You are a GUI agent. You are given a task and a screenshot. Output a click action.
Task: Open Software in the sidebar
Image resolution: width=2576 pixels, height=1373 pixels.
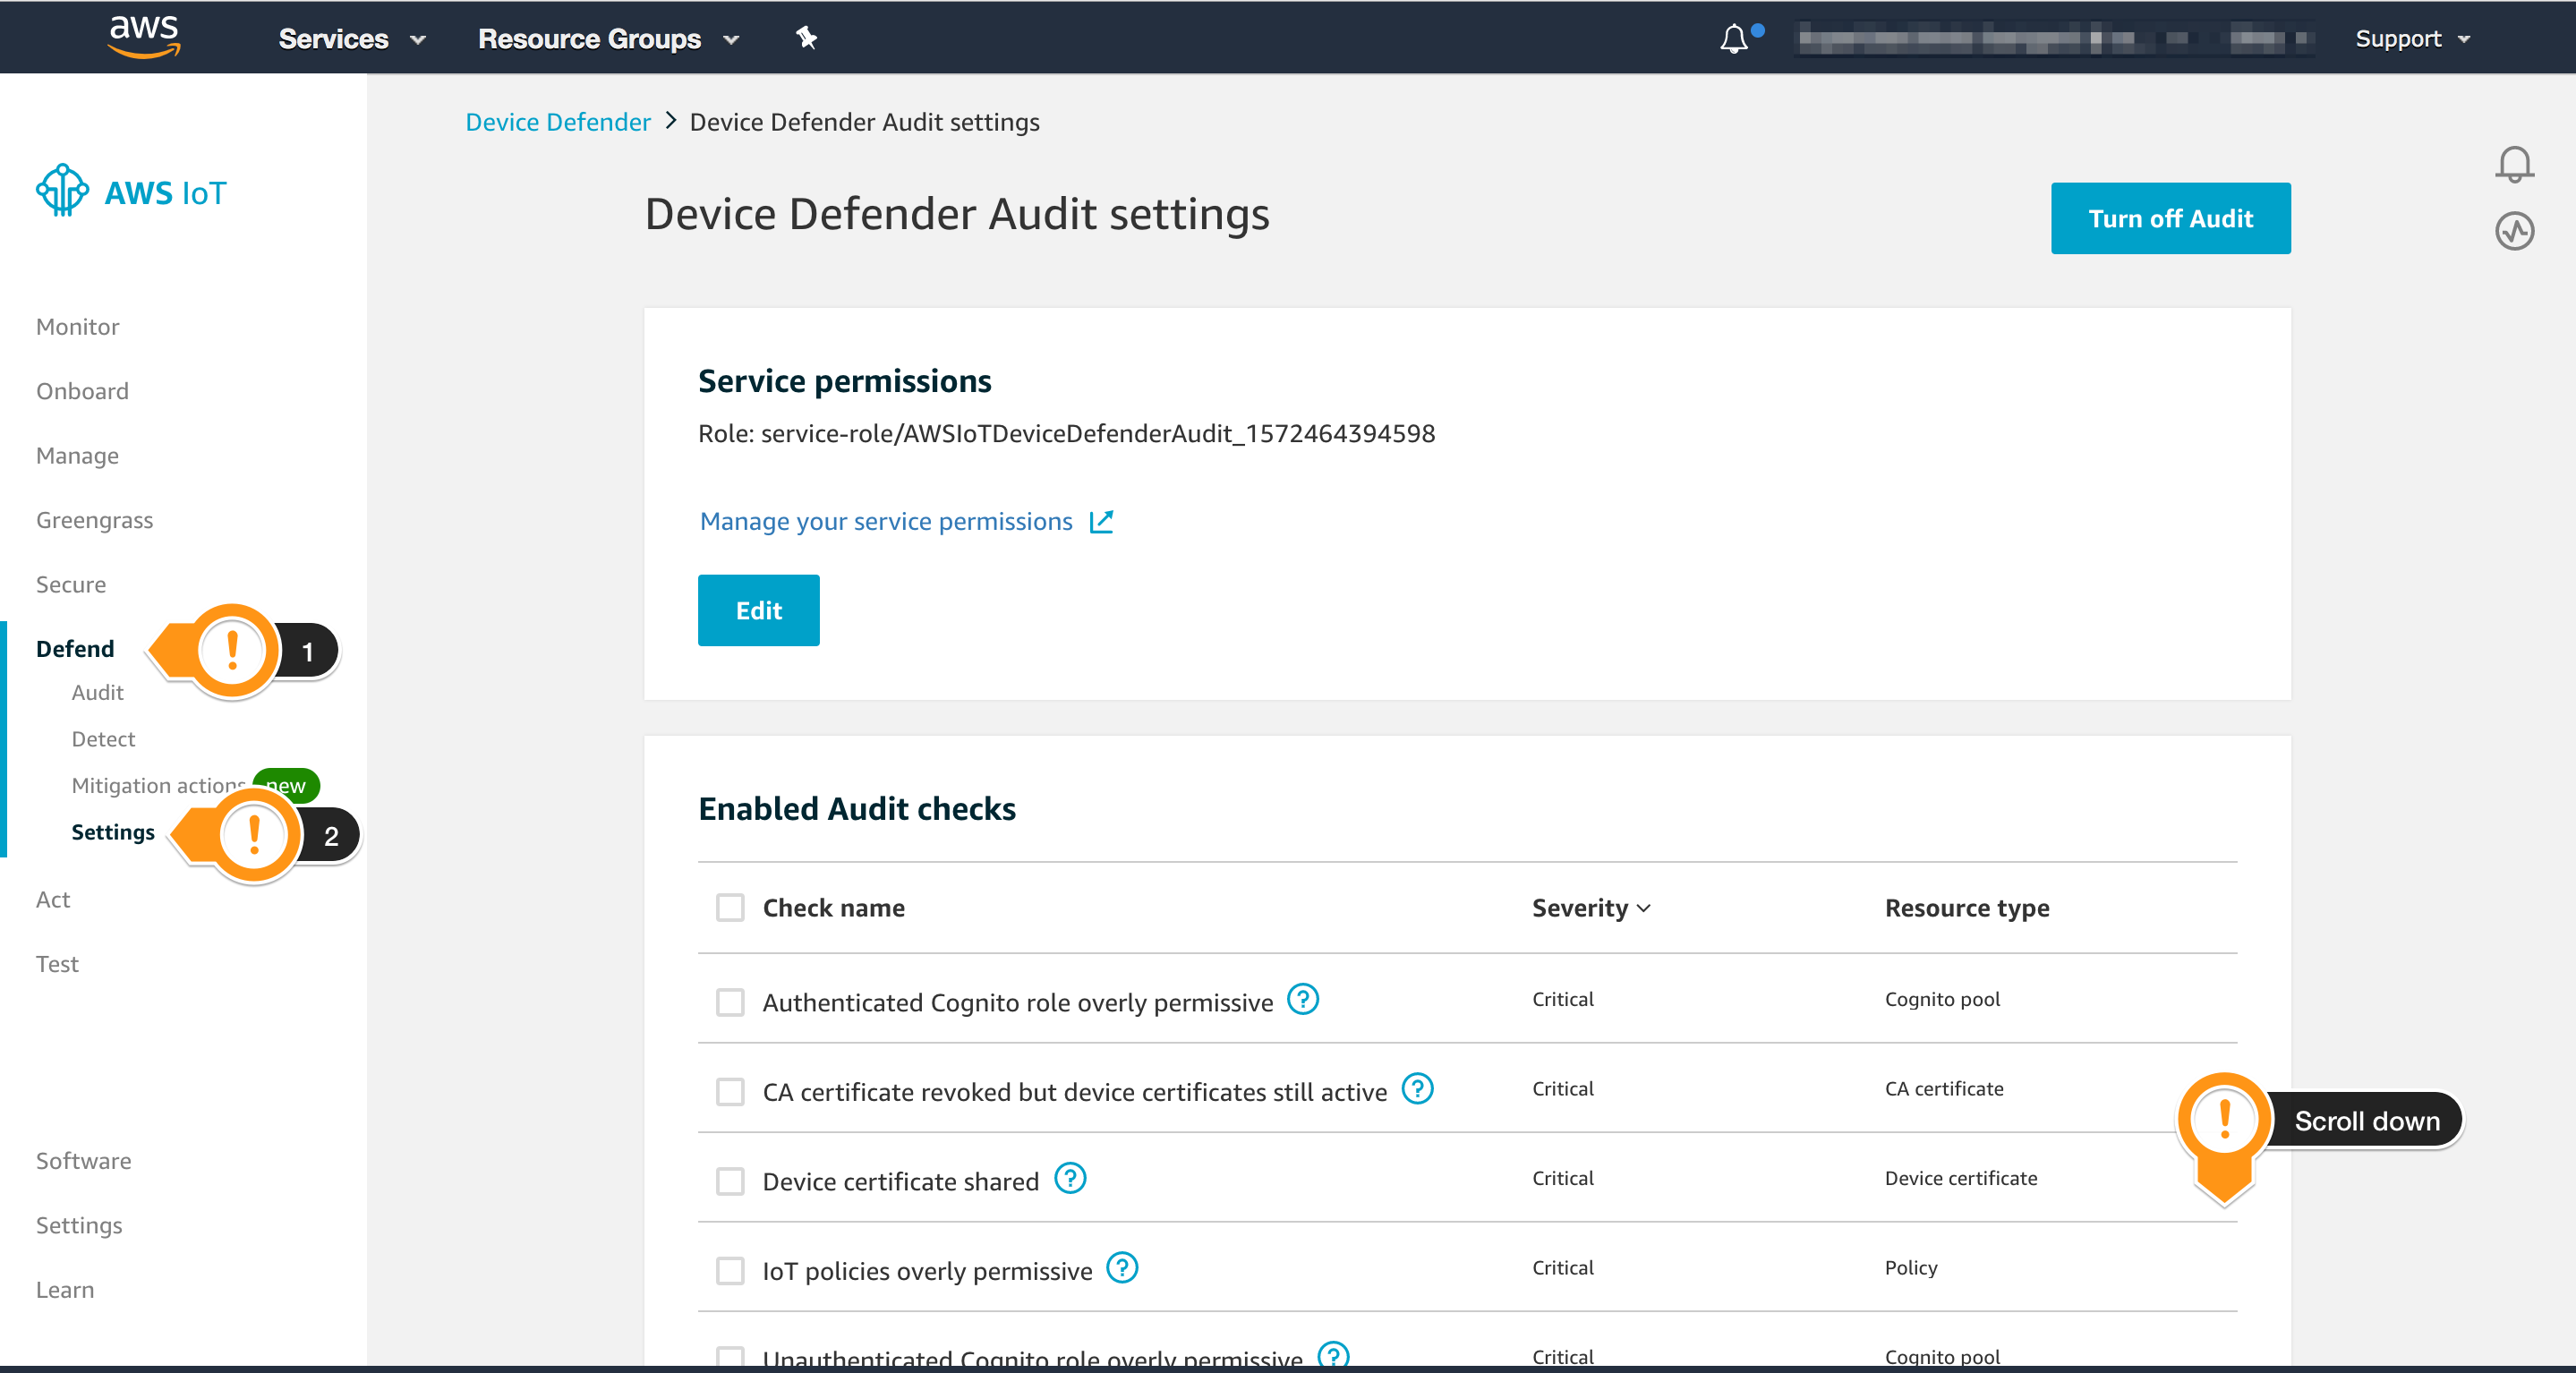pyautogui.click(x=83, y=1161)
